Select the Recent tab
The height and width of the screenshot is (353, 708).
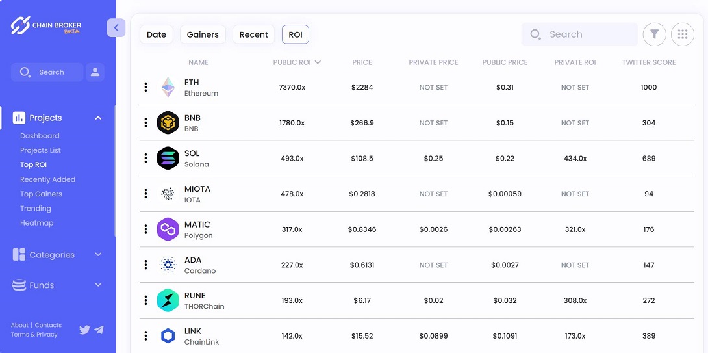tap(253, 34)
